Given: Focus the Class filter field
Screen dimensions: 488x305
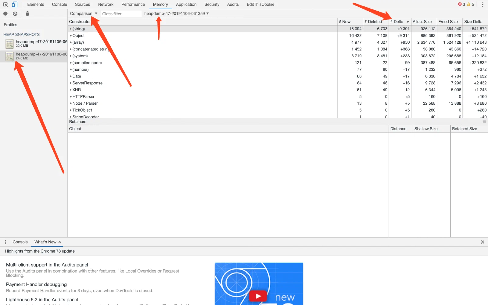Looking at the screenshot, I should pyautogui.click(x=121, y=14).
